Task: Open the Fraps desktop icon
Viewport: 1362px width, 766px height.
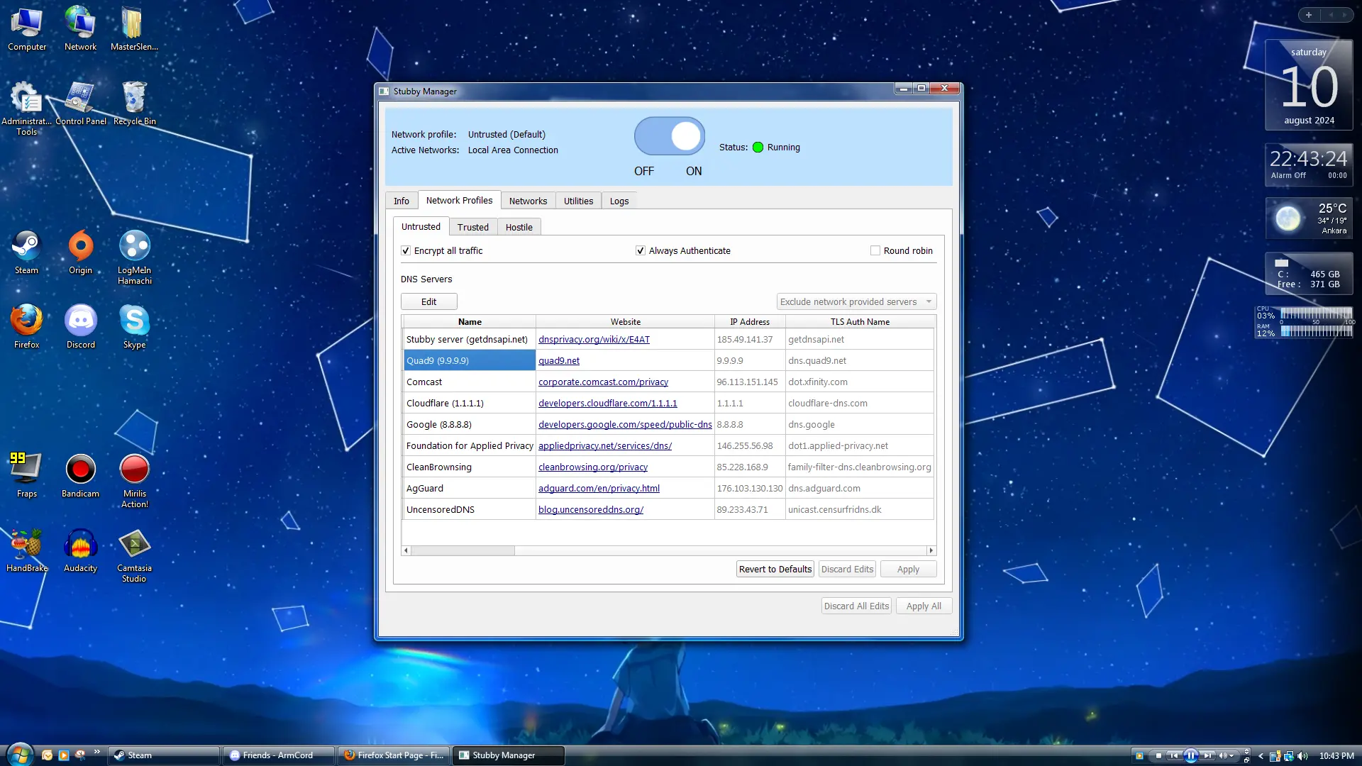Action: pos(26,476)
